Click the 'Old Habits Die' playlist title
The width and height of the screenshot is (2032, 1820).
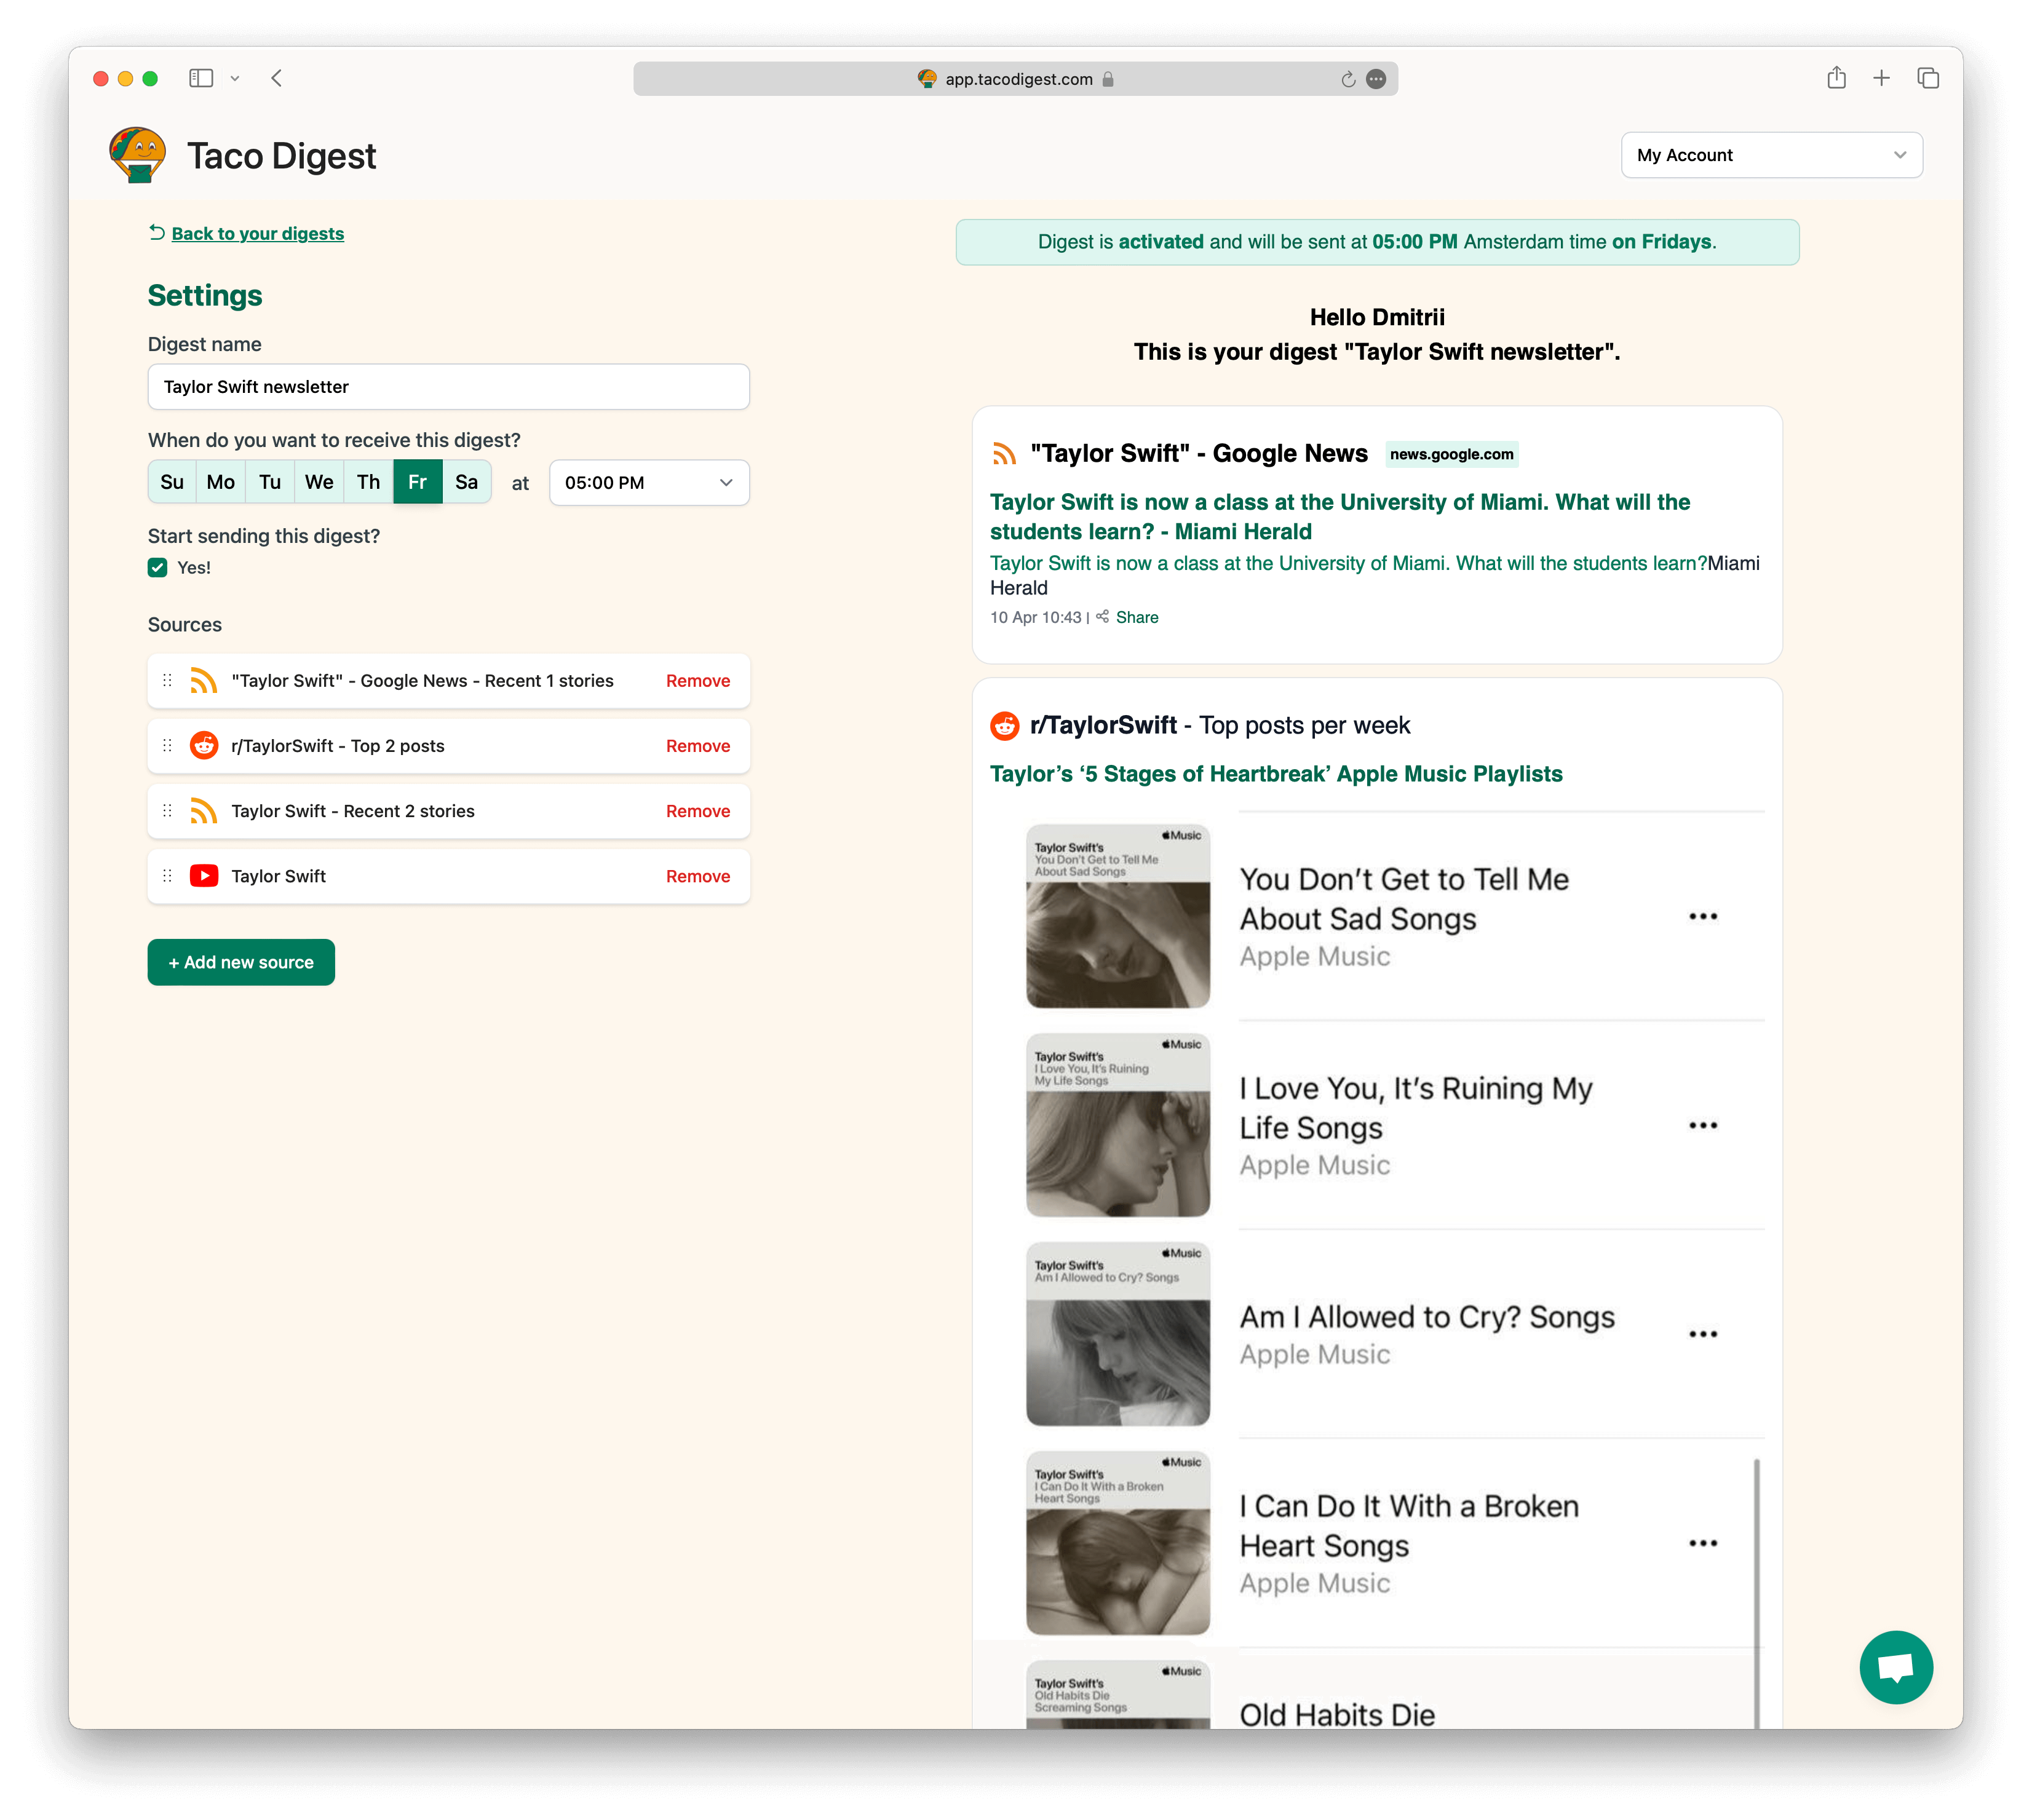(1337, 1714)
